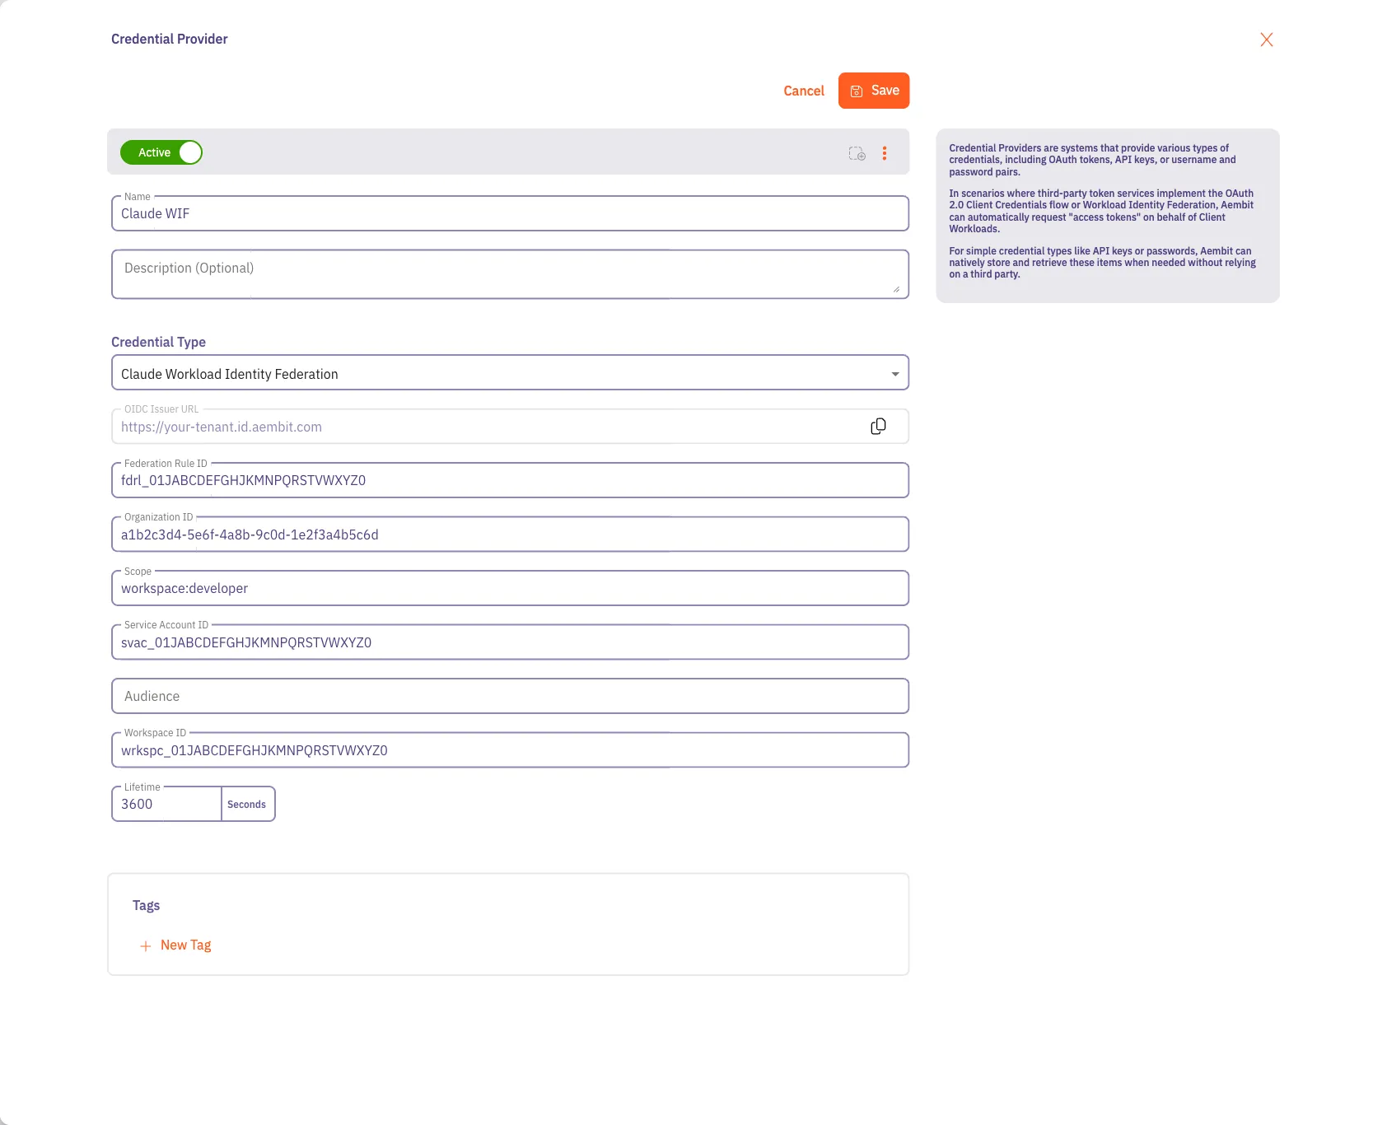Click the Organization ID field
1387x1125 pixels.
510,534
